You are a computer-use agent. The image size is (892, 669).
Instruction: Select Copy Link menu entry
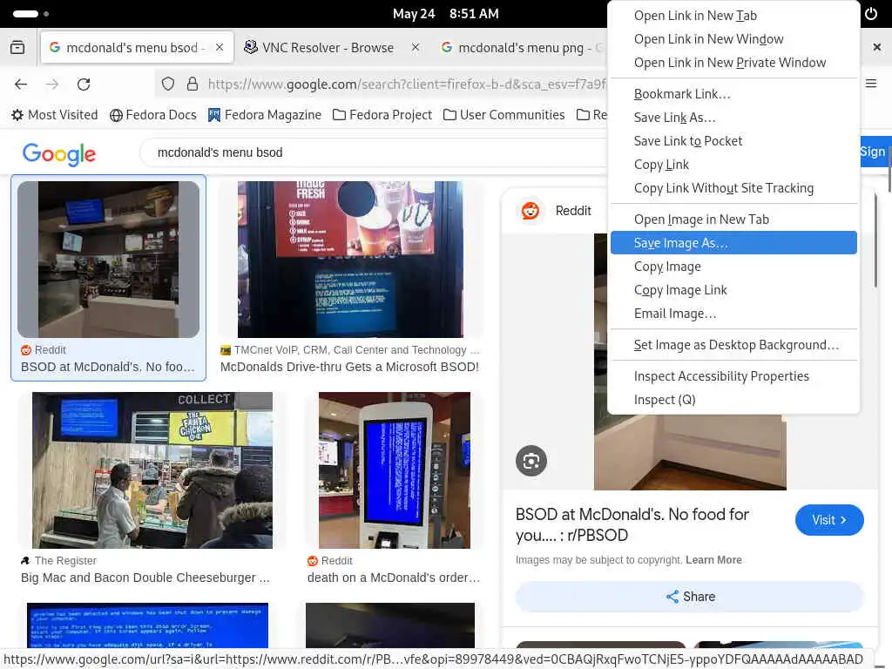pyautogui.click(x=733, y=165)
